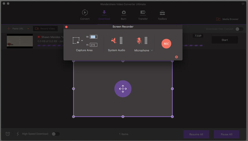Click the feedback icon in title bar
Screen dimensions: 248x141
[x=243, y=4]
